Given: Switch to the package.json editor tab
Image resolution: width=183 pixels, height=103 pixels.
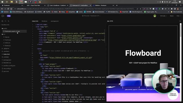Looking at the screenshot, I should 55,21.
